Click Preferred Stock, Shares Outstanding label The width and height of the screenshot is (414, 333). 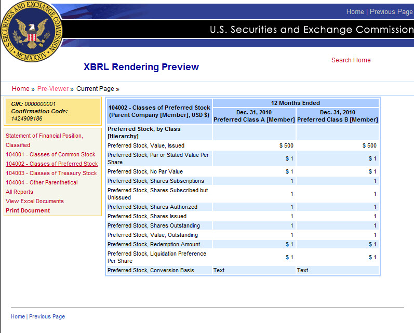click(x=154, y=225)
